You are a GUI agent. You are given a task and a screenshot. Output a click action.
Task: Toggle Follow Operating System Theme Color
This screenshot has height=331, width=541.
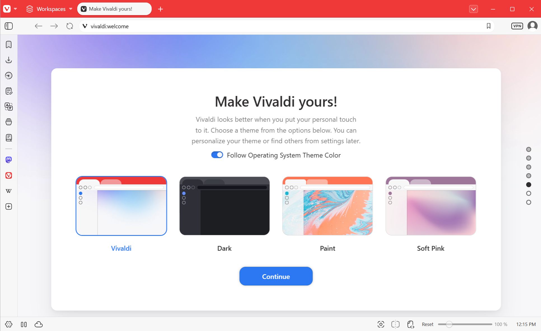point(217,155)
